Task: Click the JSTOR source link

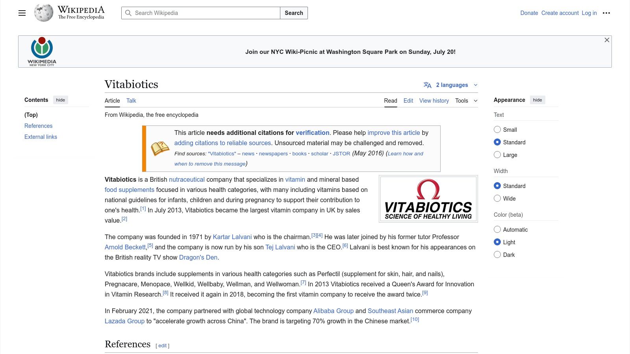Action: point(341,154)
